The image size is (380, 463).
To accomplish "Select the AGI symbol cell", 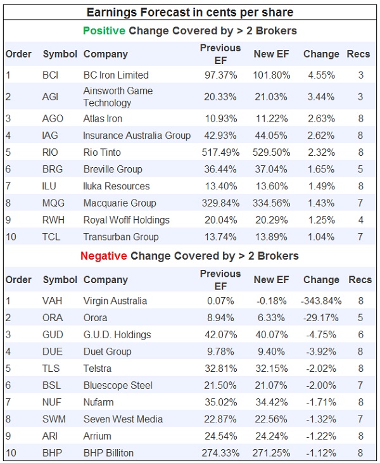I will point(50,97).
